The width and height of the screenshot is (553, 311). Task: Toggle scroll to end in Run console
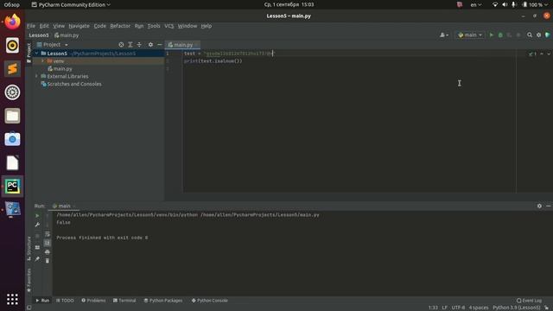point(48,243)
